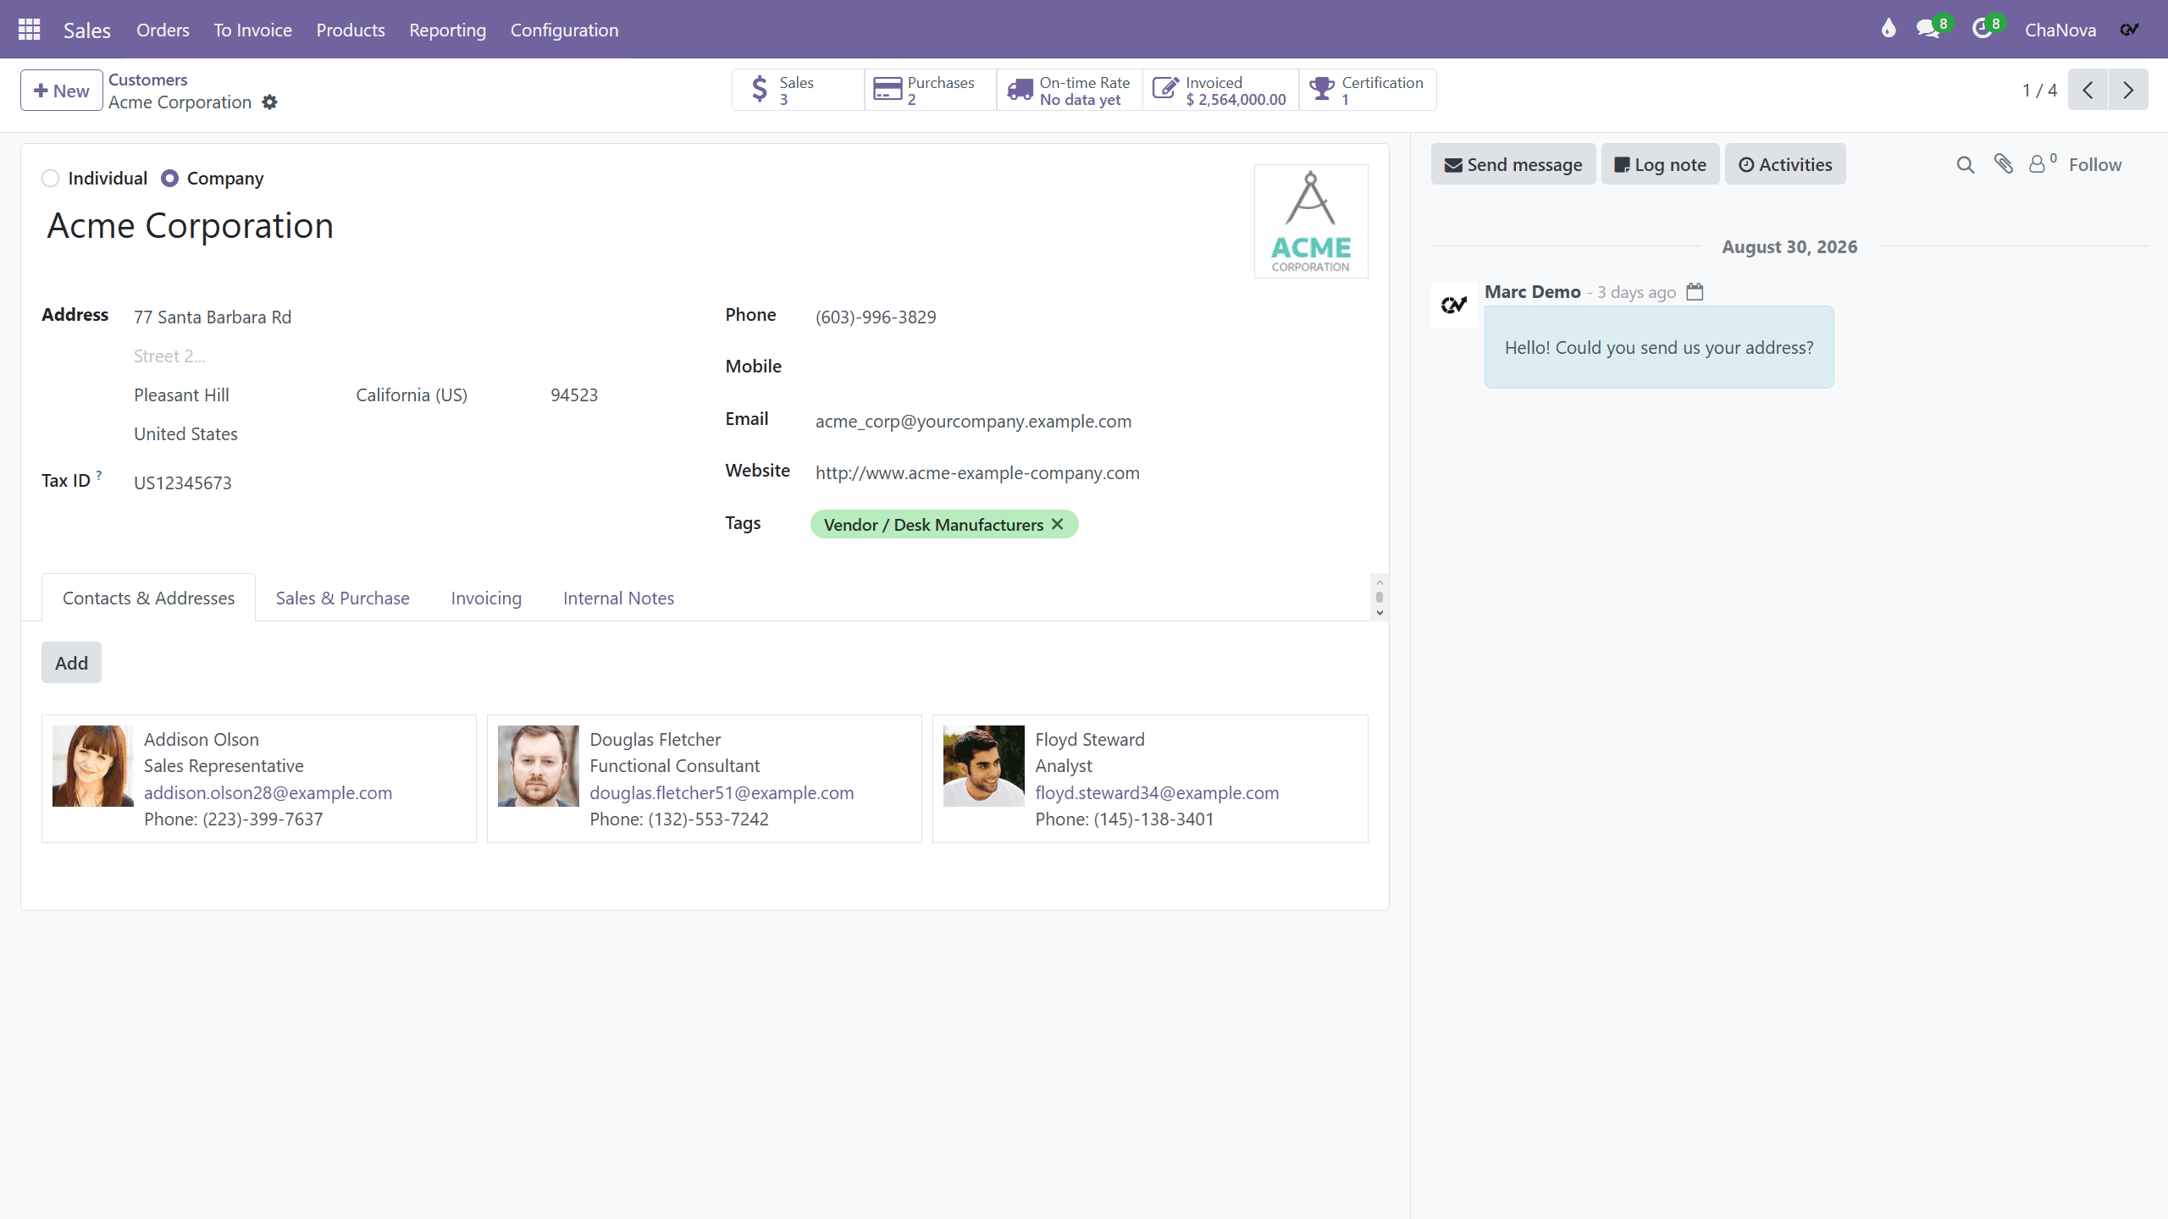The image size is (2168, 1219).
Task: Click the Send message button
Action: (x=1513, y=165)
